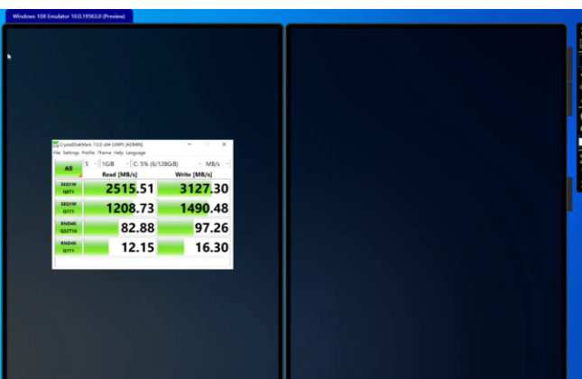Click the 1490.48 write result
This screenshot has width=582, height=379.
193,208
